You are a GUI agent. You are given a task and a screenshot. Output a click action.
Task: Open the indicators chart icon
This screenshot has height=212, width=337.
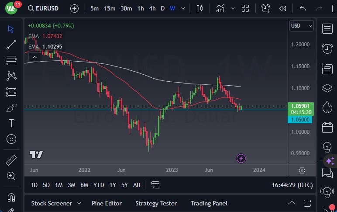tap(220, 8)
